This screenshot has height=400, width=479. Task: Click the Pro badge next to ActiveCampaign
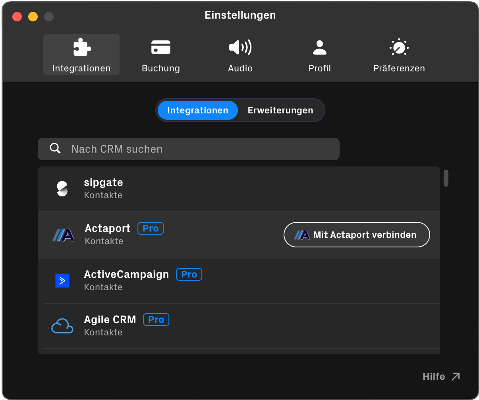coord(189,274)
